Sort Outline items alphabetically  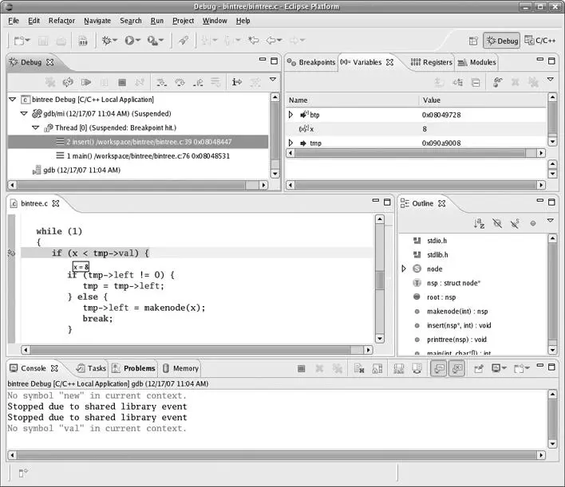[x=480, y=225]
